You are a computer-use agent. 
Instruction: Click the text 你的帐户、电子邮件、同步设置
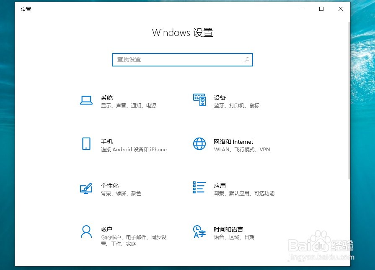134,241
